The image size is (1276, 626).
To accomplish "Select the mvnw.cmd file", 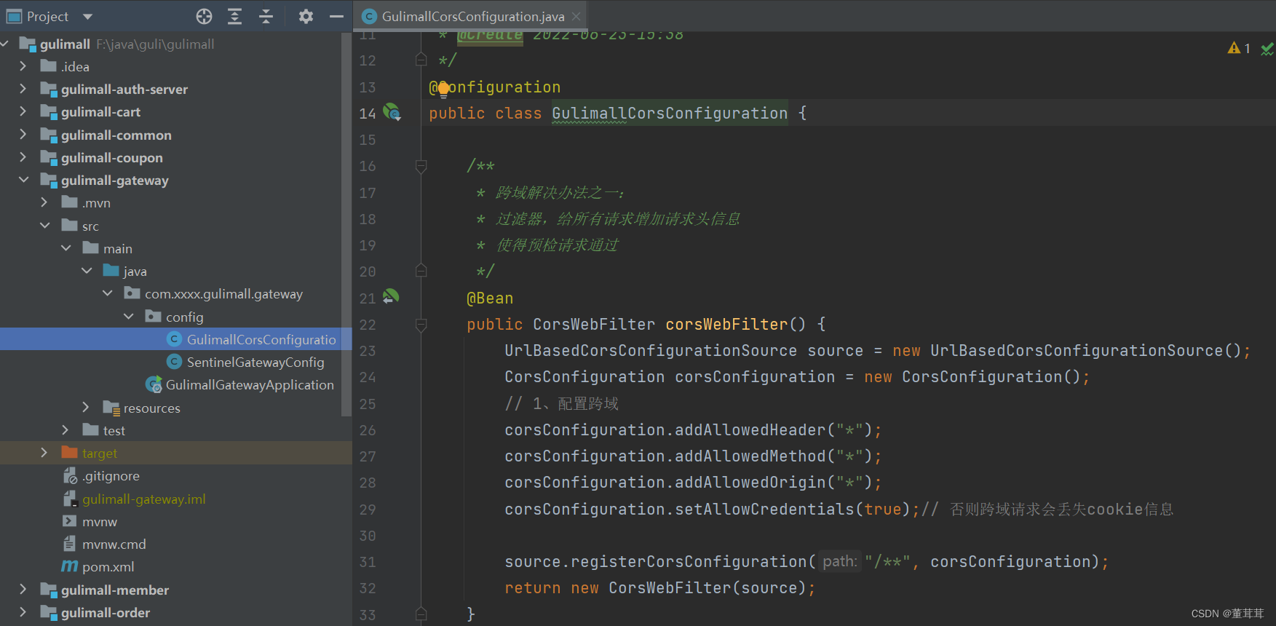I will pos(114,544).
